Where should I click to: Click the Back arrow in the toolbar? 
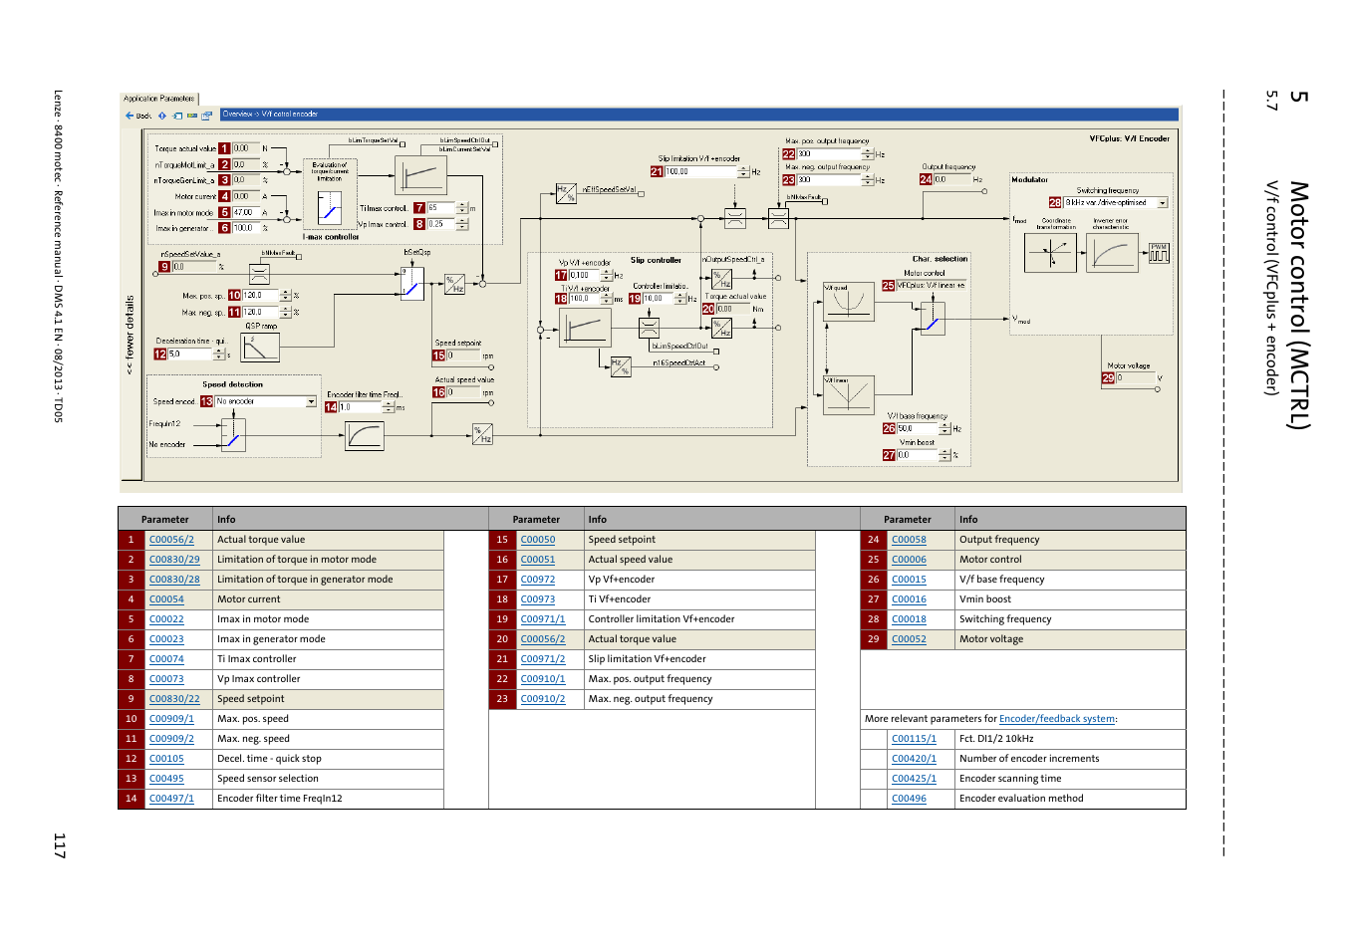click(129, 116)
